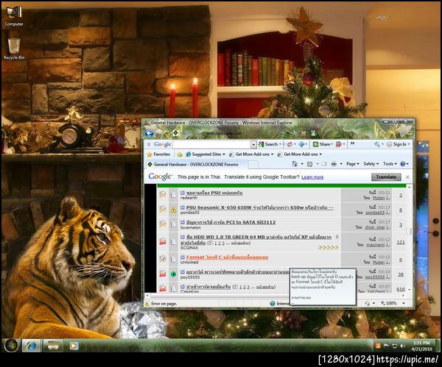Open the Computer desktop icon

[x=14, y=16]
